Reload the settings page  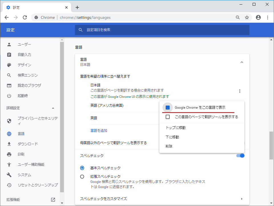tap(25, 17)
